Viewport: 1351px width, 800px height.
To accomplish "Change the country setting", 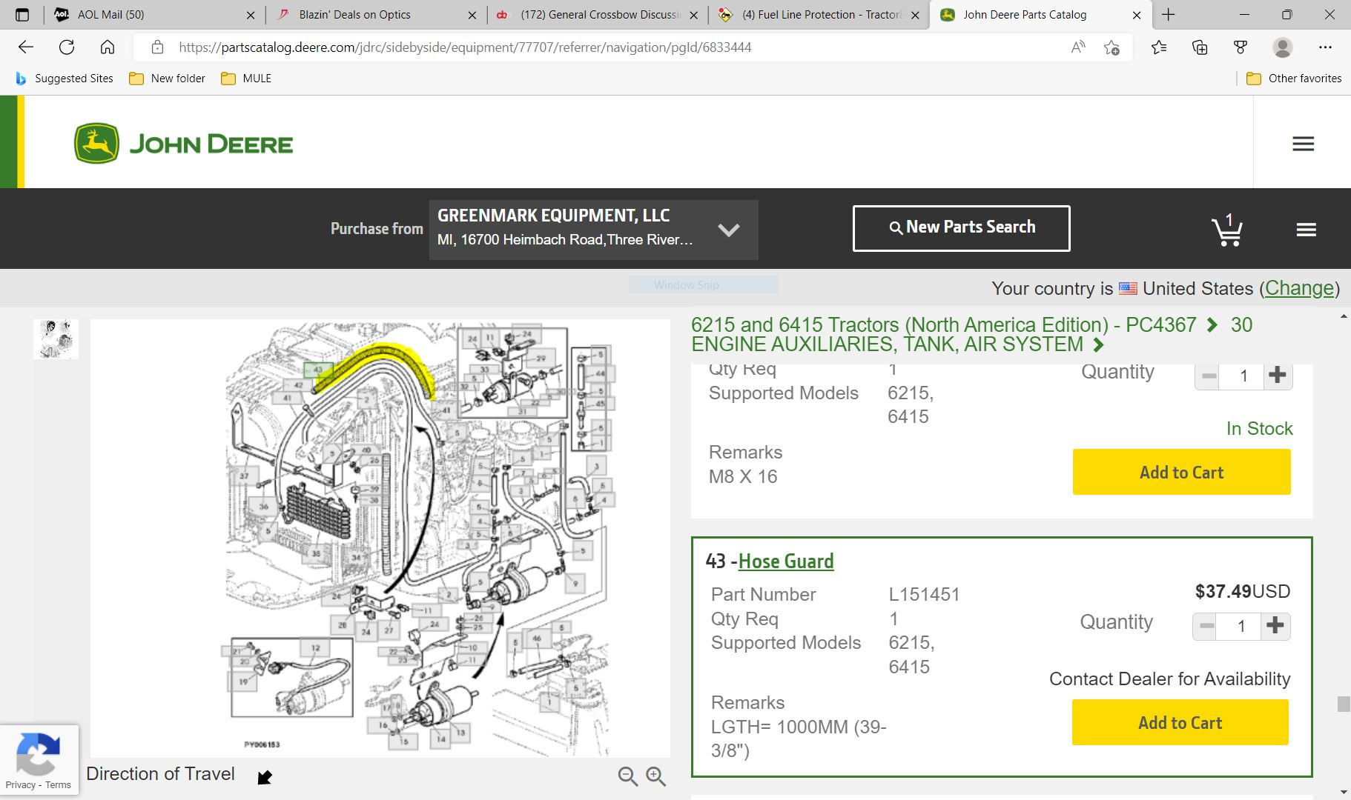I will coord(1299,288).
